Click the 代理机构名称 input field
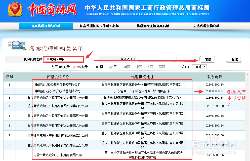 [63, 59]
